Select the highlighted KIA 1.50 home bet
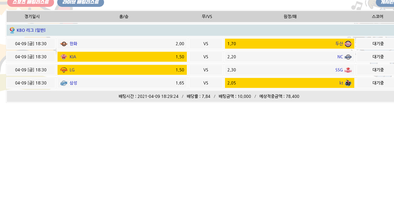The height and width of the screenshot is (202, 394). (122, 57)
